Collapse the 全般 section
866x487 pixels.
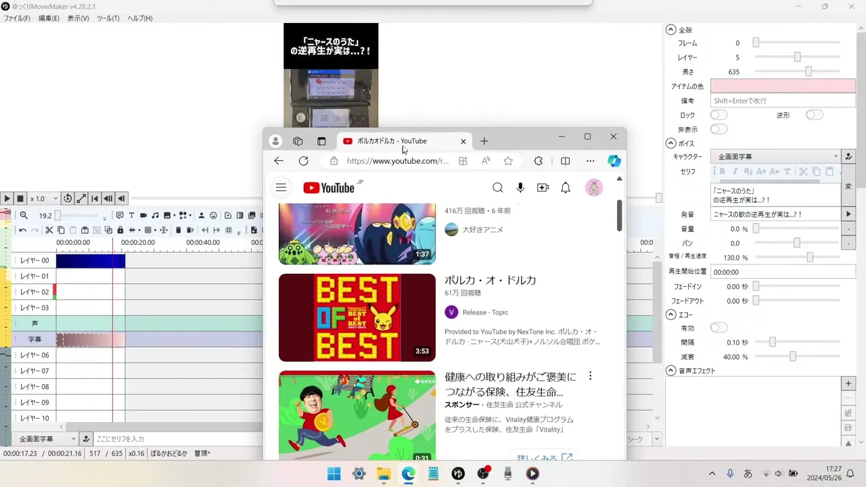click(671, 30)
